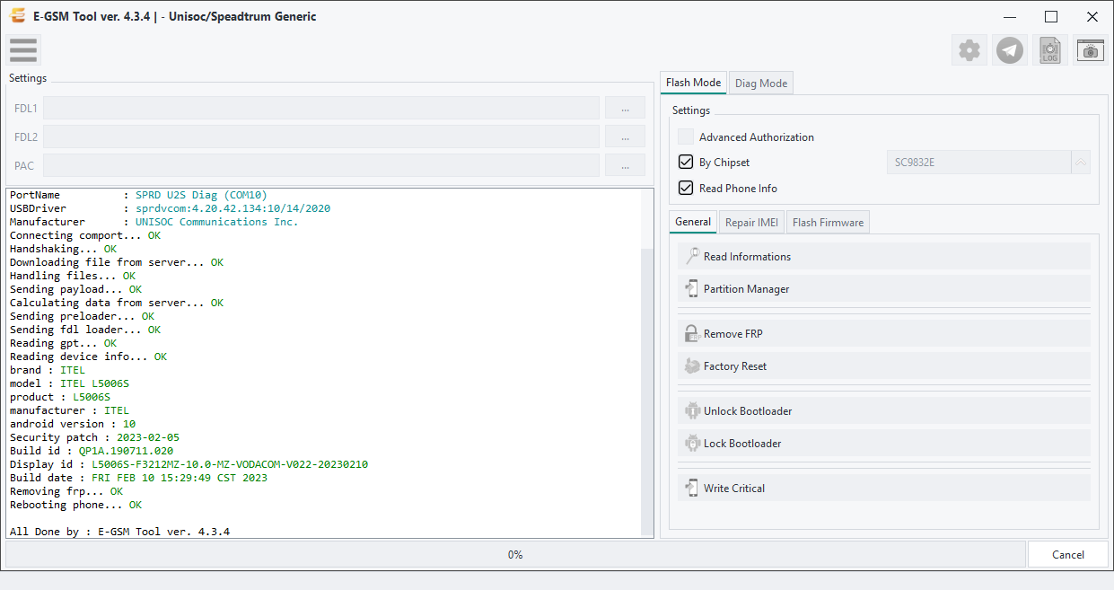Click the 'Manufacturer : UNISOC Communications' line
The image size is (1114, 590).
point(154,222)
